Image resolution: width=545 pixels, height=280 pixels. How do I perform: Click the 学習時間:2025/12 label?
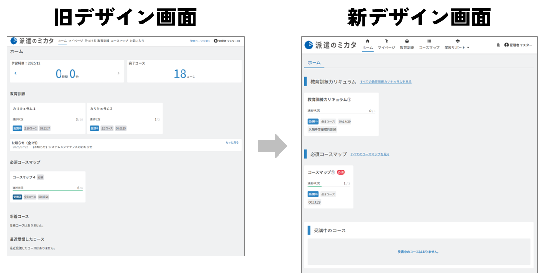point(26,64)
